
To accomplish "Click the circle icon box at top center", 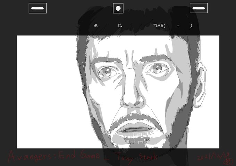I will [x=118, y=8].
